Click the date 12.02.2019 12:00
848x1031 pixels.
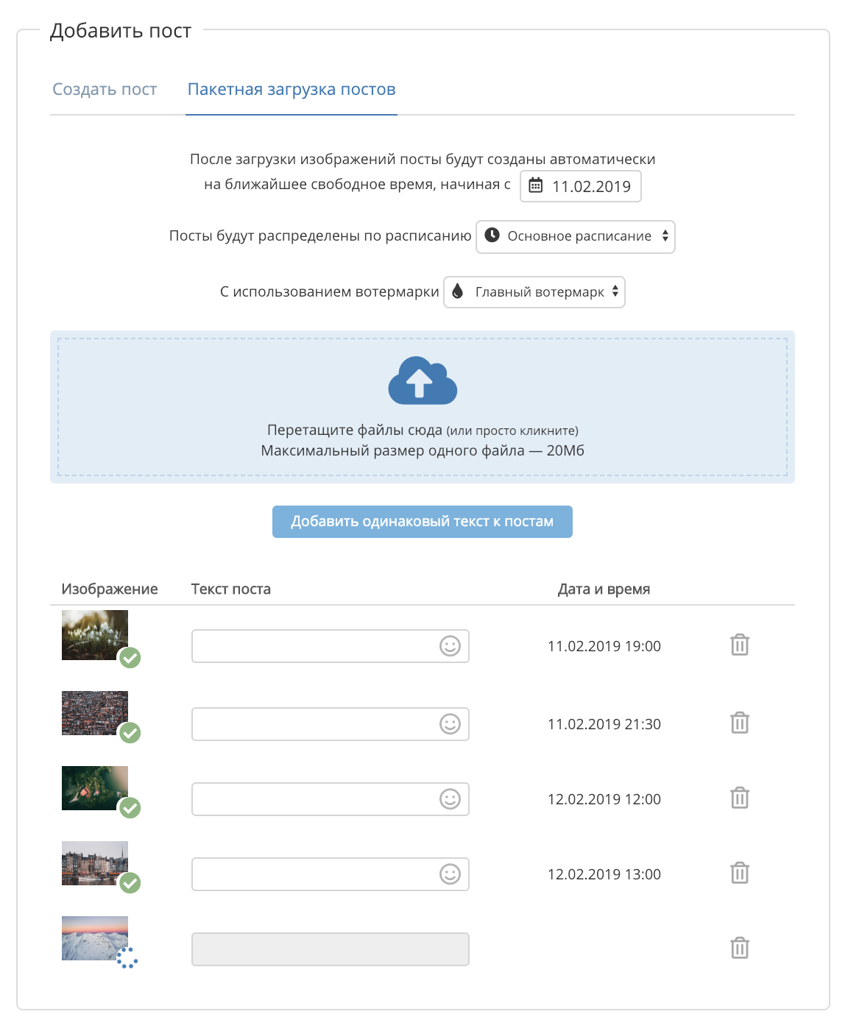coord(604,799)
